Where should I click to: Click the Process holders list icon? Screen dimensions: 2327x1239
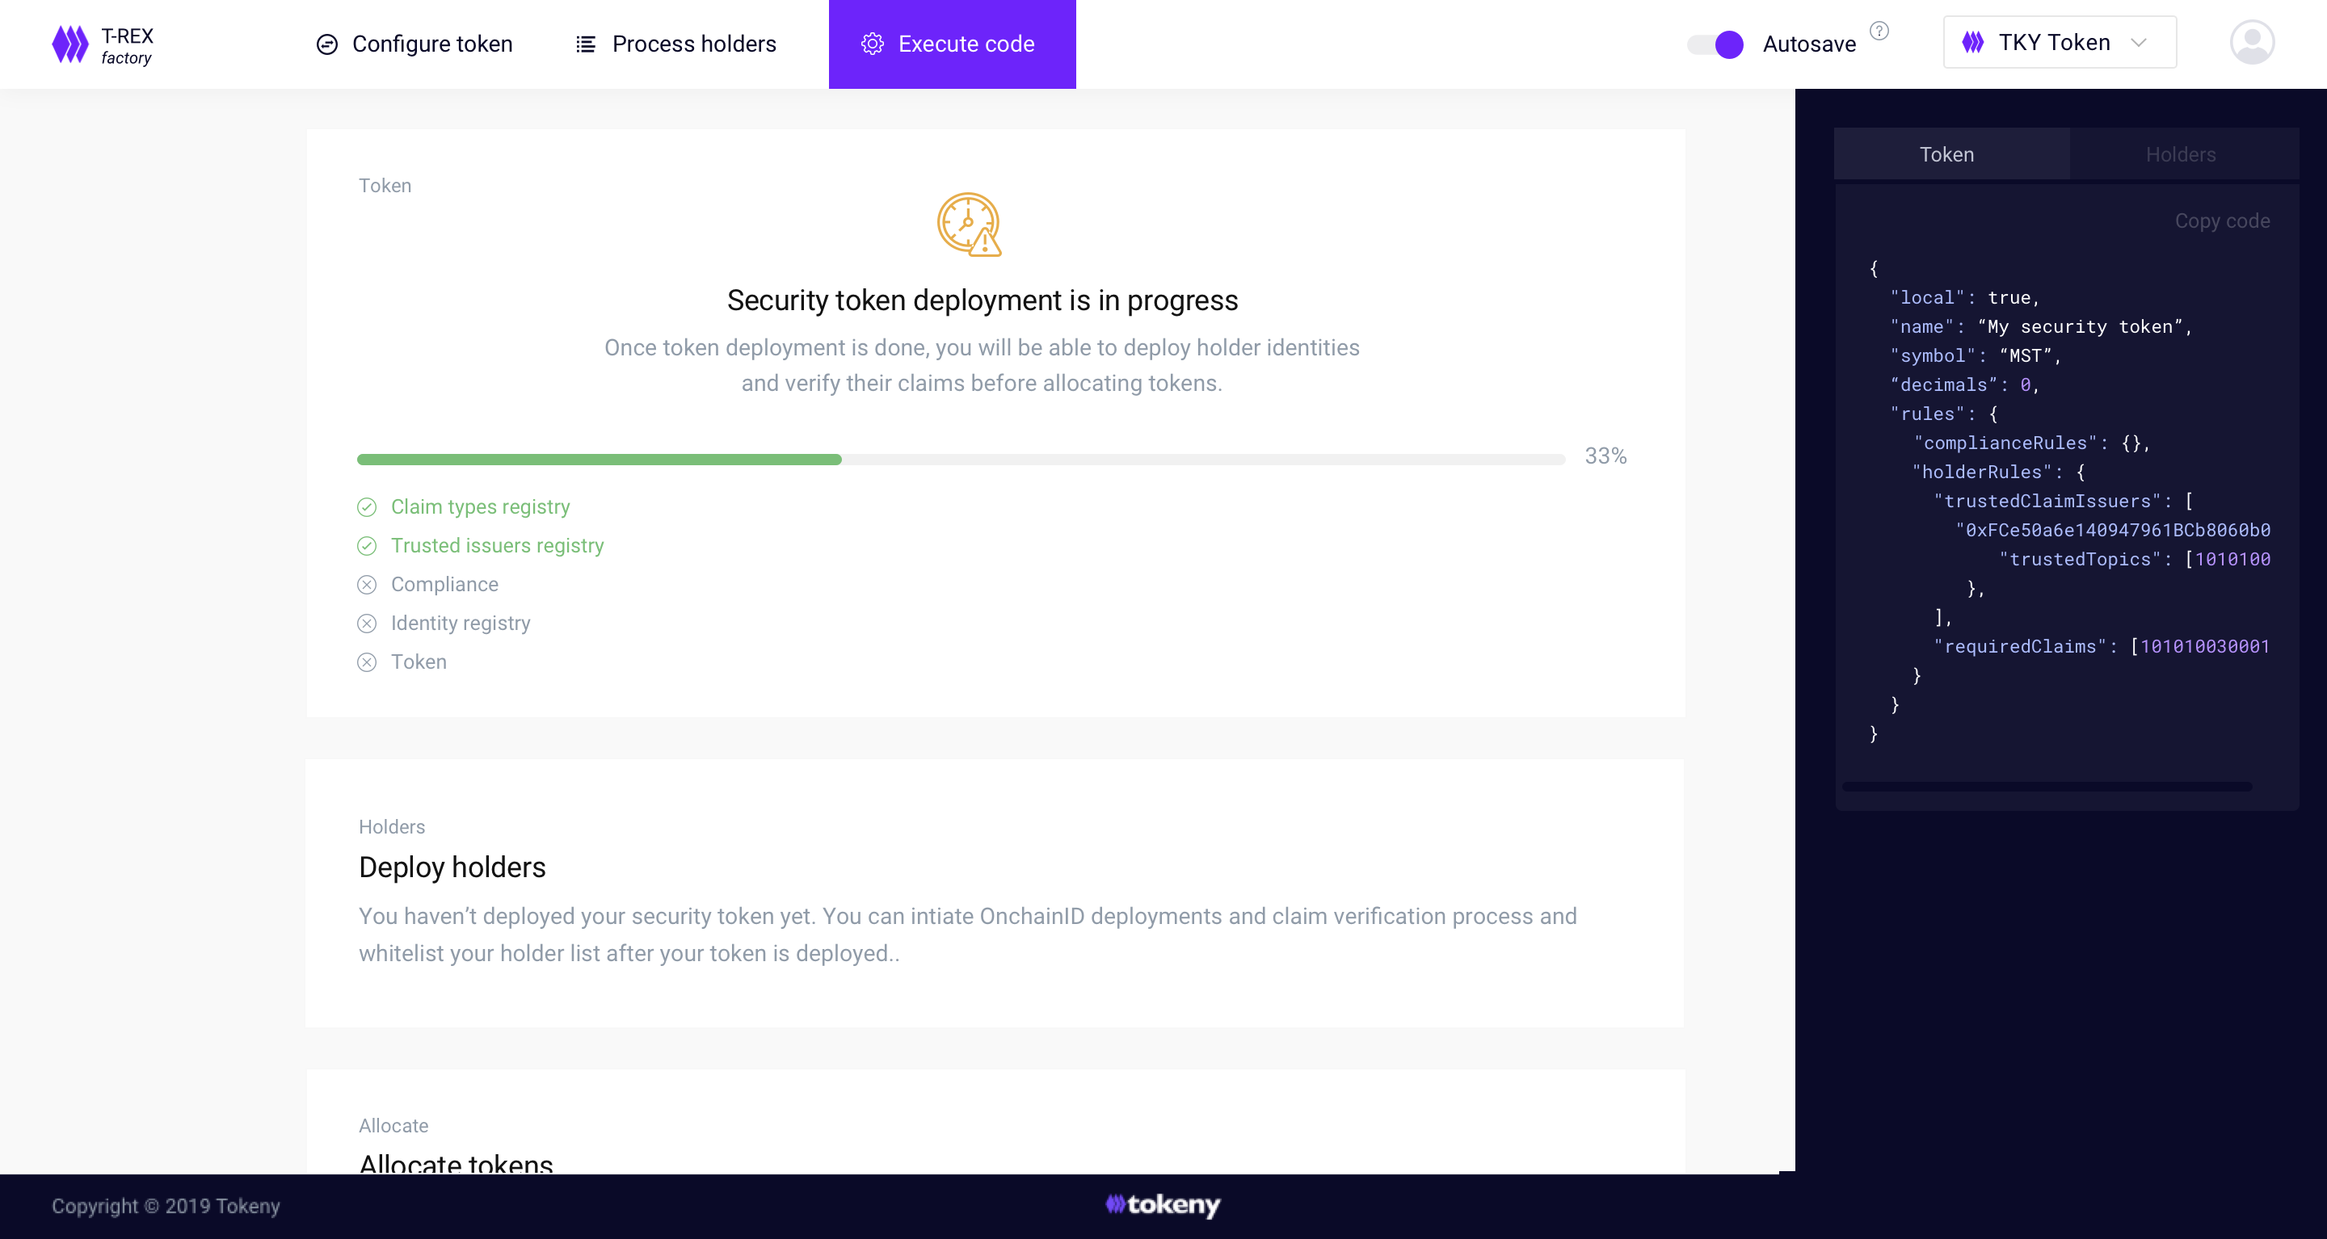(x=585, y=44)
